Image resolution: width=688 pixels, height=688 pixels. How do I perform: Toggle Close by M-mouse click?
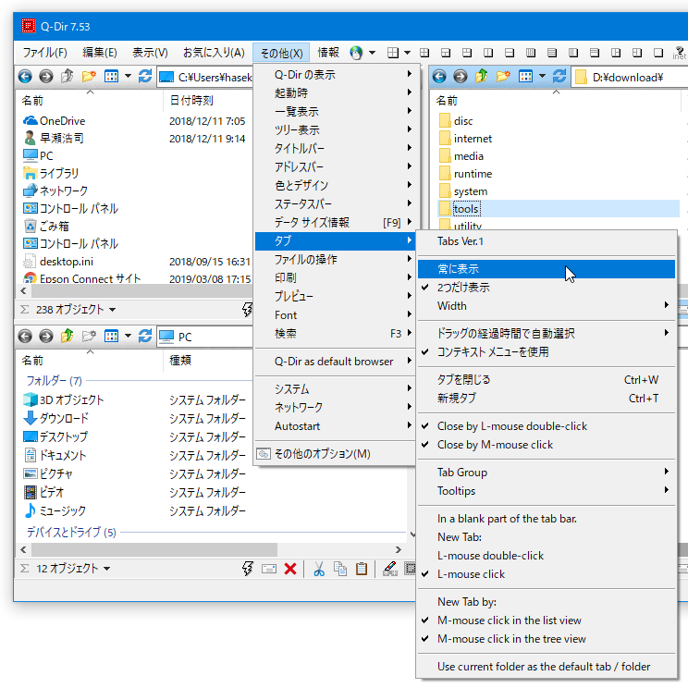click(547, 445)
